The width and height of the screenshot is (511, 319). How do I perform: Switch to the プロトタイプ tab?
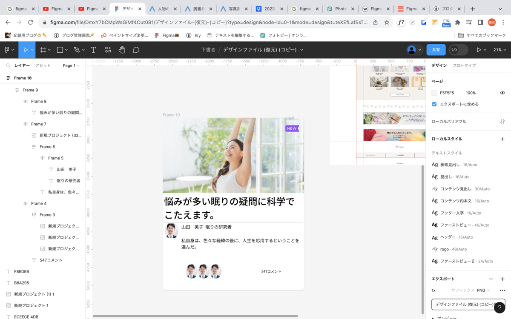464,66
